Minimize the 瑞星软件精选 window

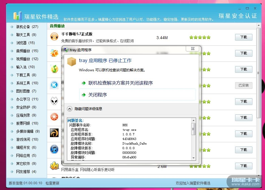coord(239,8)
